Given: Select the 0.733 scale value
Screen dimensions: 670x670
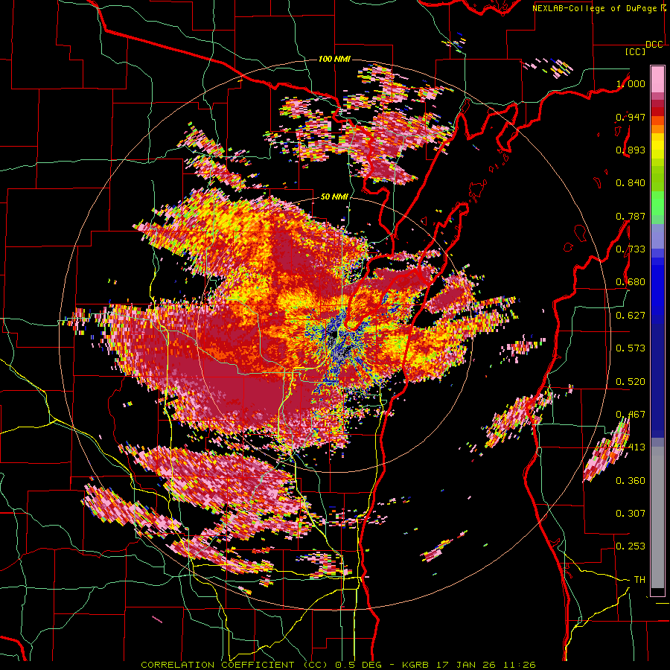Looking at the screenshot, I should point(631,249).
